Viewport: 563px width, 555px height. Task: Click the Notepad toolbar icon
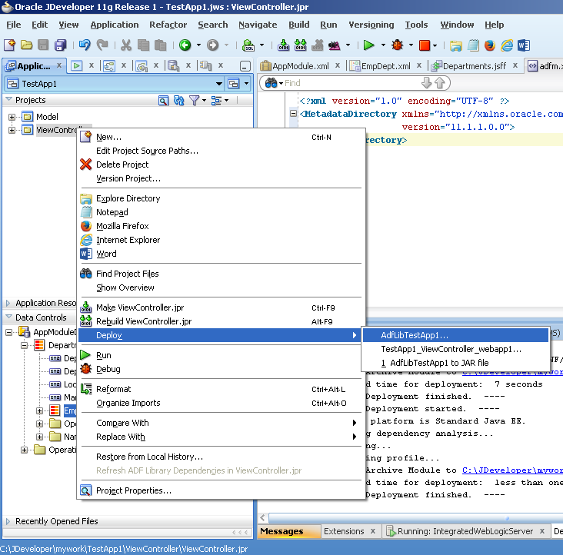[473, 45]
